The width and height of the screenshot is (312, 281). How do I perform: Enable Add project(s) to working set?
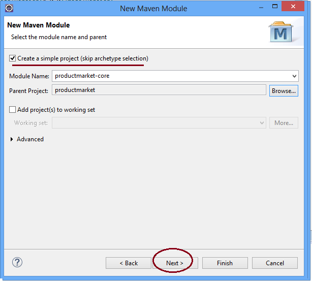click(12, 110)
